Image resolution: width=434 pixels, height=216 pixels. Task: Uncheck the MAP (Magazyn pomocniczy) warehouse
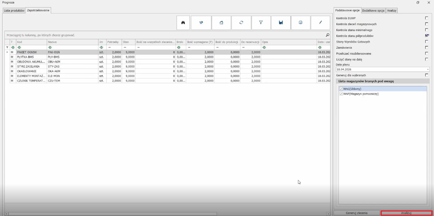341,94
